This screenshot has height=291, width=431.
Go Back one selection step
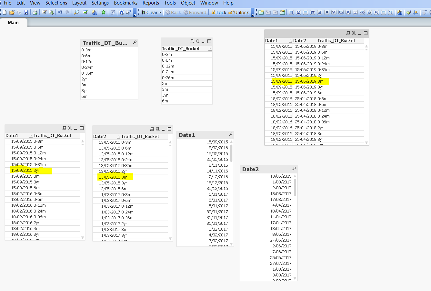[173, 12]
